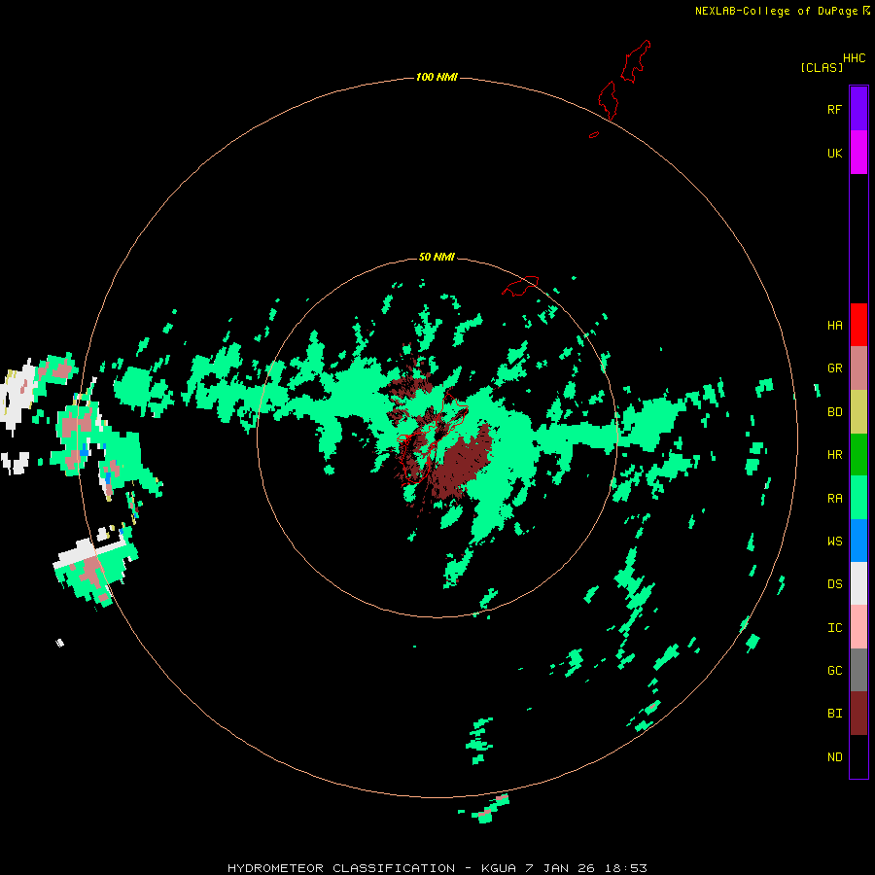Screen dimensions: 875x875
Task: Click the [CLAS] legend header
Action: tap(822, 67)
